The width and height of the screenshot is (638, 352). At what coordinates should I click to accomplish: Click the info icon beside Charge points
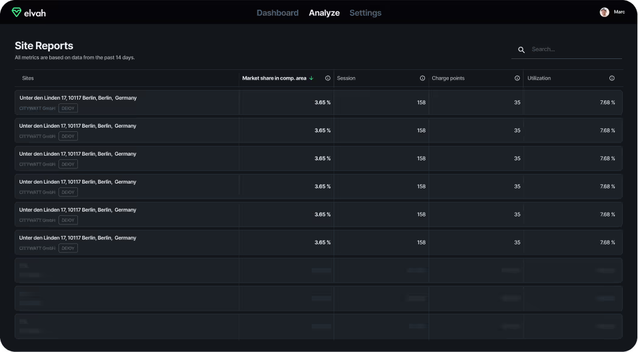click(519, 78)
